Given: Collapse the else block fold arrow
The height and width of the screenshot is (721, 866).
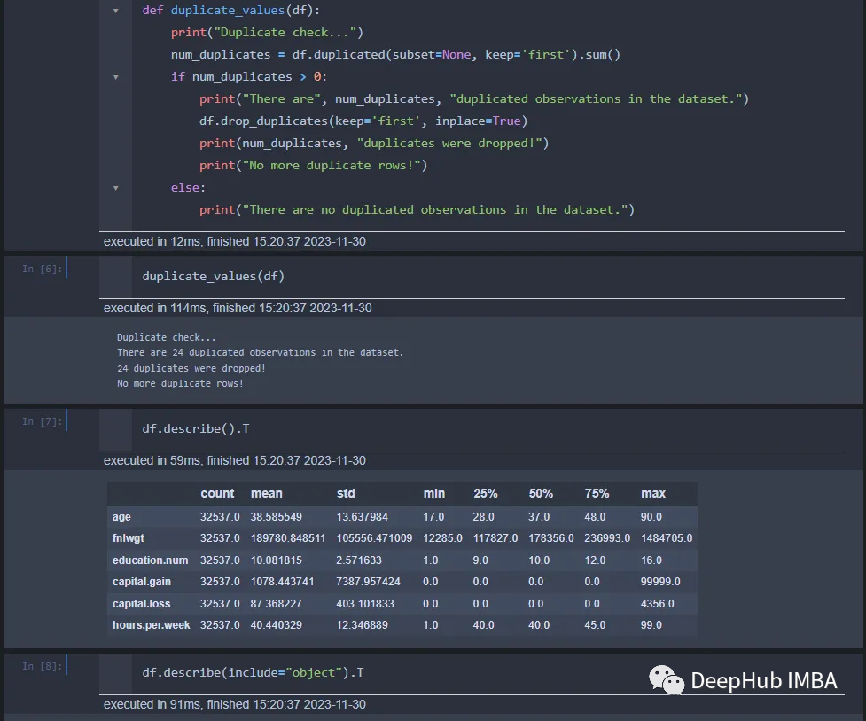Looking at the screenshot, I should [116, 188].
